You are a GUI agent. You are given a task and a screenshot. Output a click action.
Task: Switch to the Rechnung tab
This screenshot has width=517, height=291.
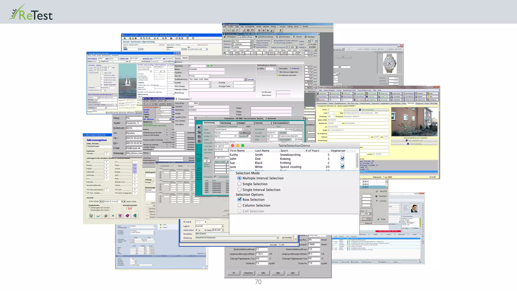tap(226, 123)
